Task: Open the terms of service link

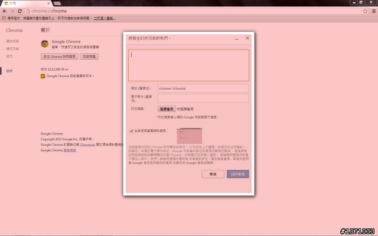Action: 70,150
